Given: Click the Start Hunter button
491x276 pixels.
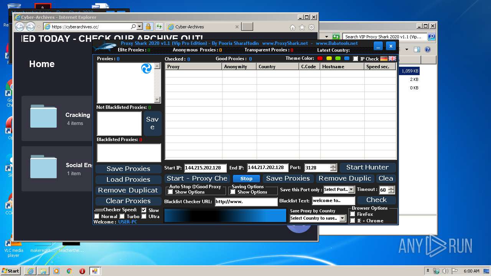Looking at the screenshot, I should pos(367,167).
